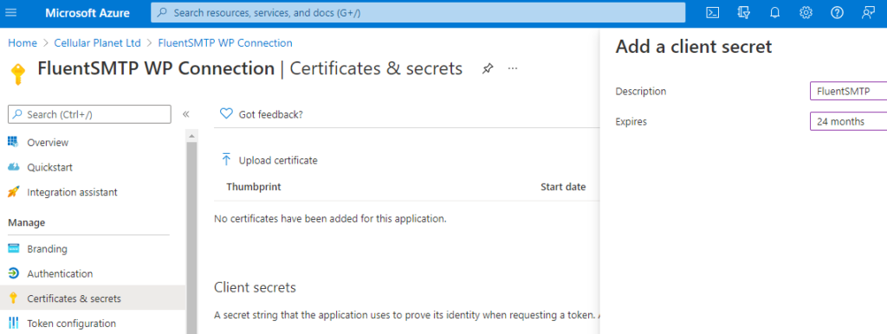
Task: Pin the Certificates & secrets page
Action: click(487, 69)
